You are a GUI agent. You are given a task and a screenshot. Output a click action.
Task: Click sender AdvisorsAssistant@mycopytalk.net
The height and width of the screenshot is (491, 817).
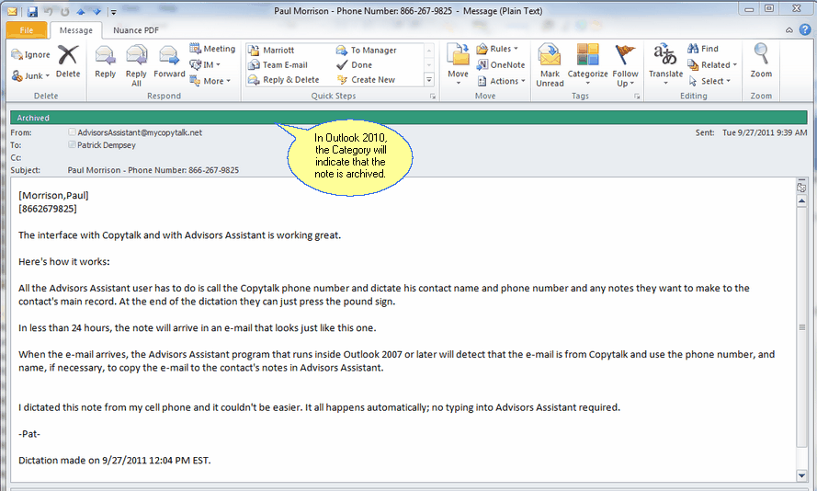(140, 132)
